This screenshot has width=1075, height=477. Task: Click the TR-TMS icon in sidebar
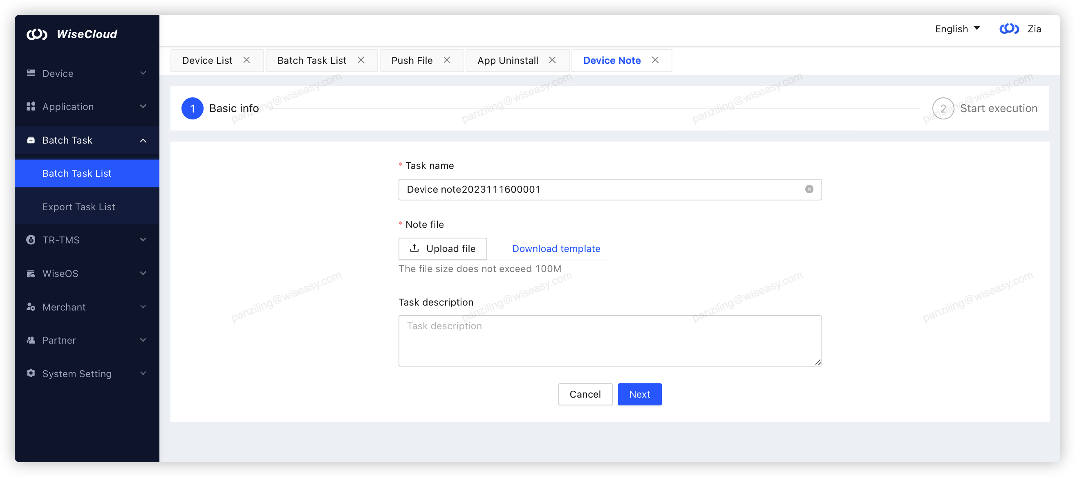31,240
